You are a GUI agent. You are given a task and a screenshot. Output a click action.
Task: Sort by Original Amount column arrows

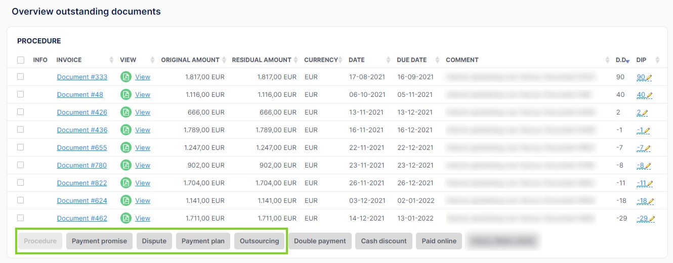click(224, 60)
